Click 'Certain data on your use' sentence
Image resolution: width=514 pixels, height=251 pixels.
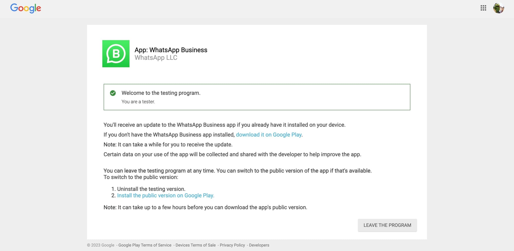pos(232,155)
